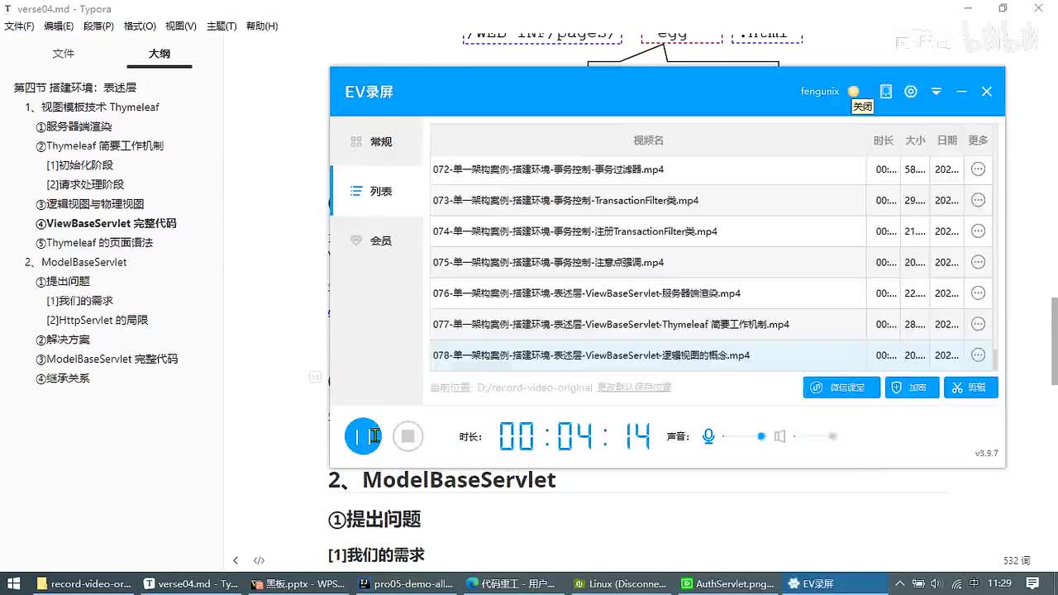This screenshot has height=595, width=1058.
Task: Open more options for video 072
Action: (x=978, y=169)
